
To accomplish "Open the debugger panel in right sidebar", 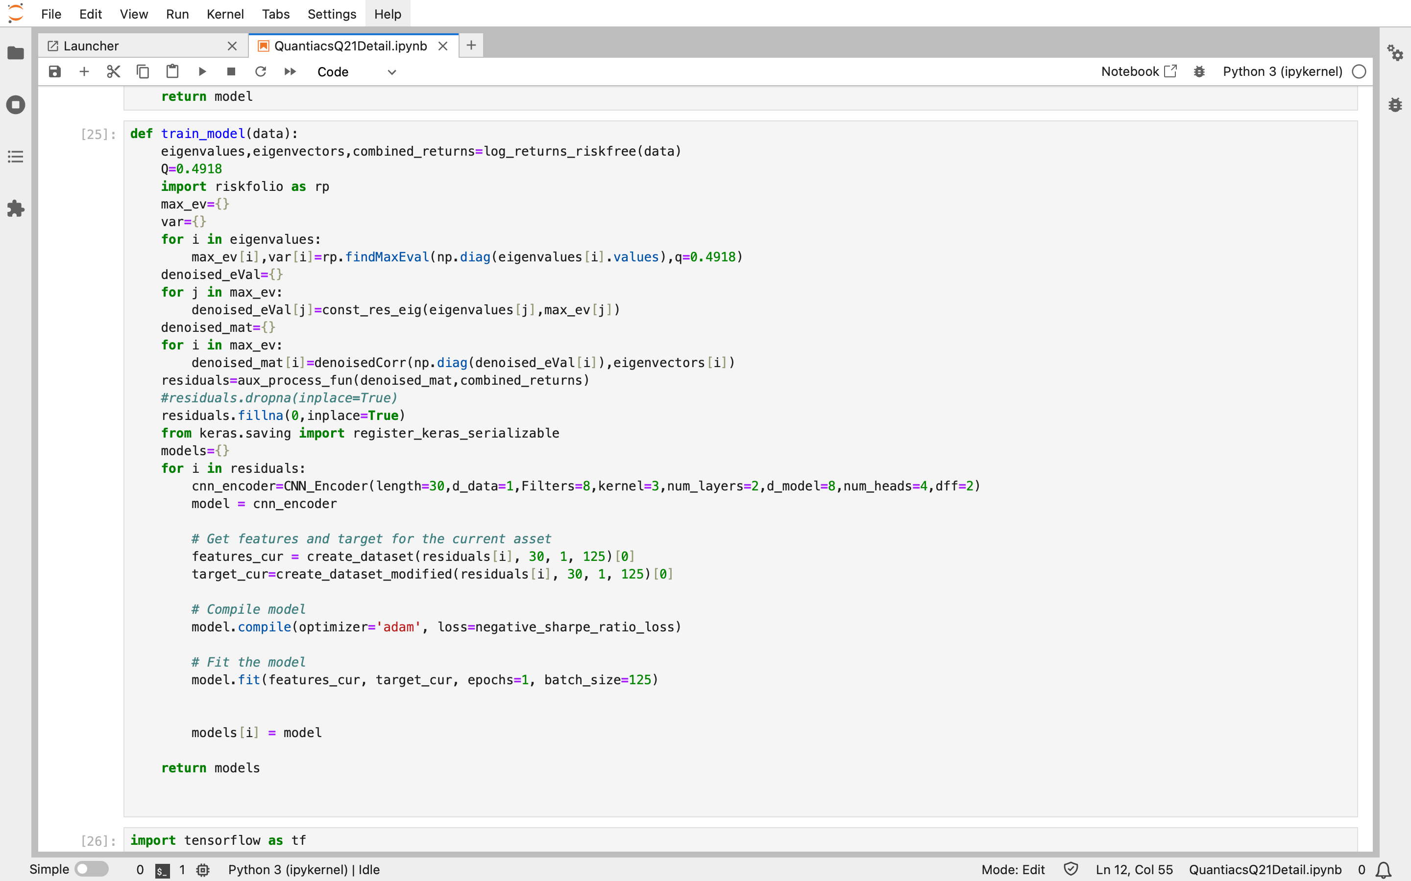I will pyautogui.click(x=1395, y=105).
